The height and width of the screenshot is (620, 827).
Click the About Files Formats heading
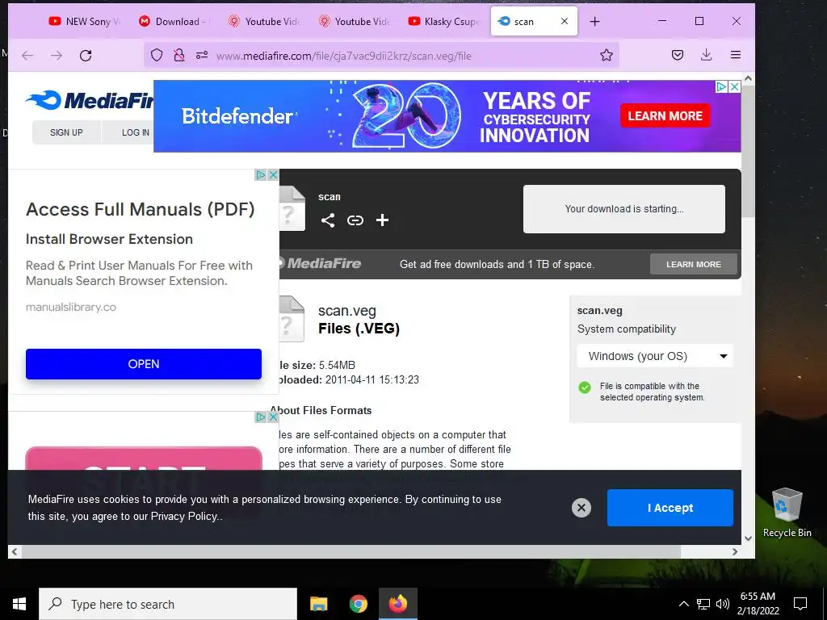(x=321, y=410)
